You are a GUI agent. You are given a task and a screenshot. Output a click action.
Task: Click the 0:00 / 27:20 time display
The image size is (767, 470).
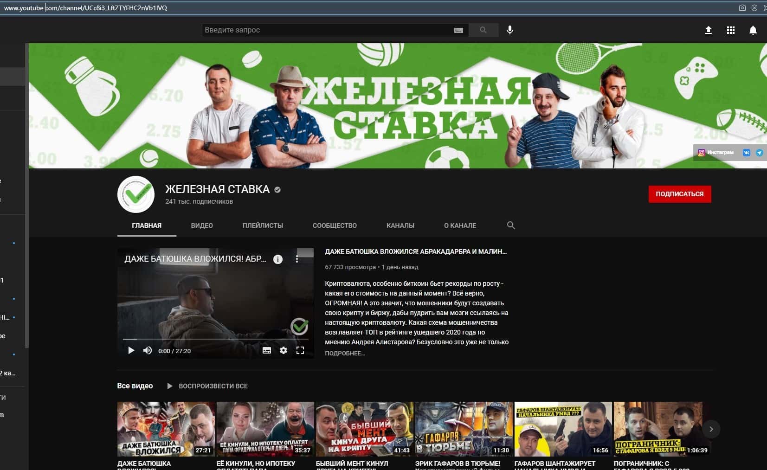point(174,351)
